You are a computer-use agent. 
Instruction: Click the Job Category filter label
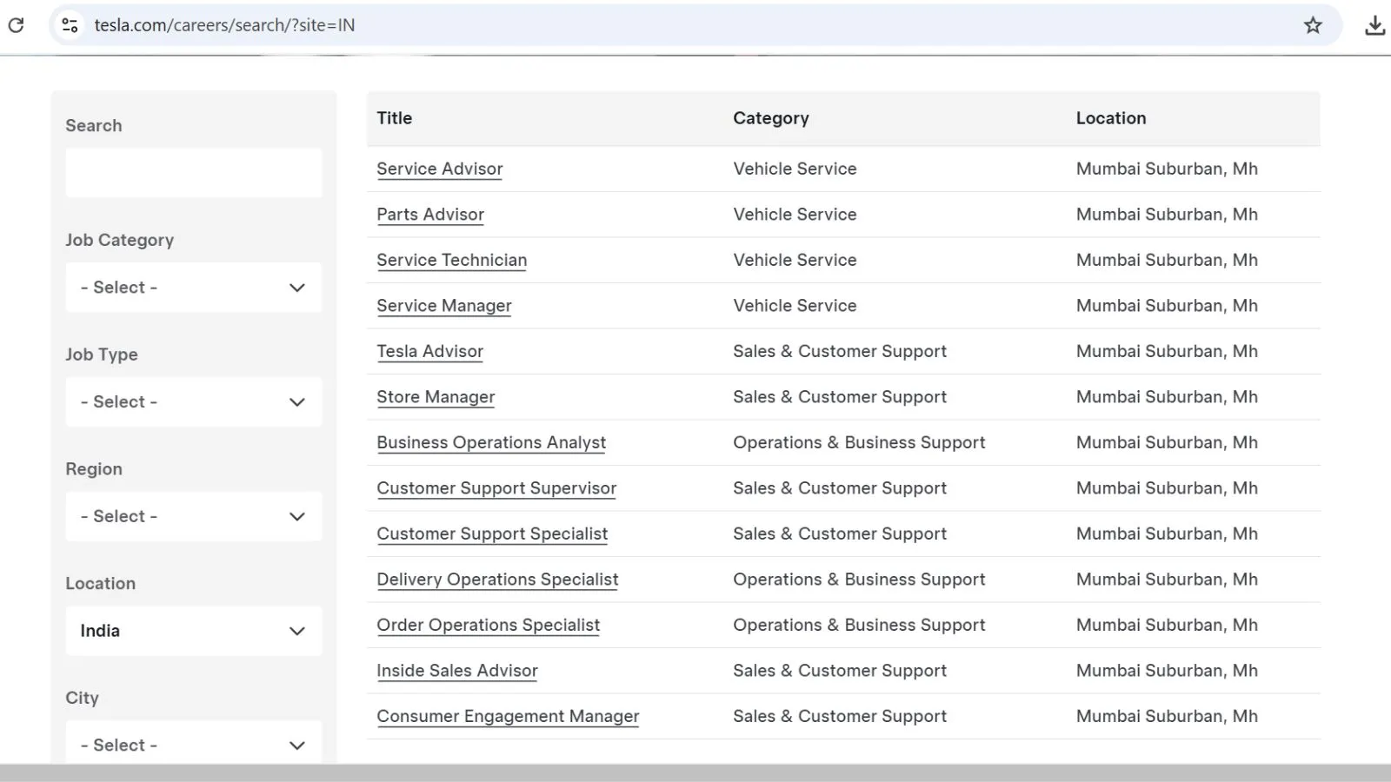point(120,240)
